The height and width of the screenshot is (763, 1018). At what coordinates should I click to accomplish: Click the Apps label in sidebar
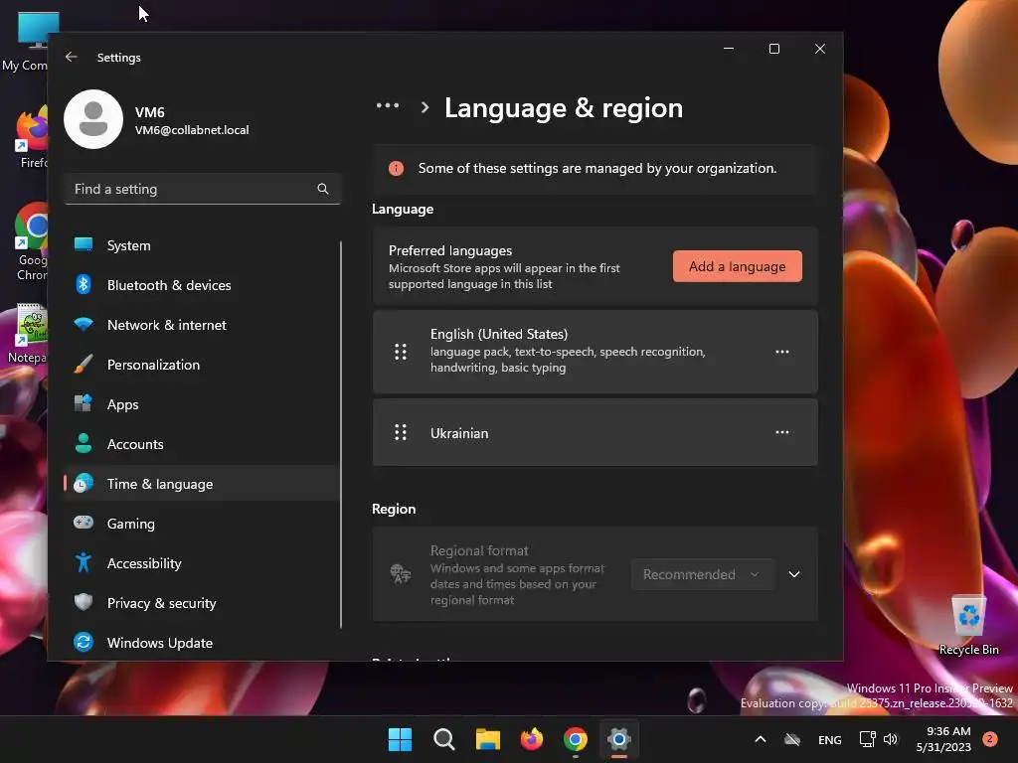(122, 404)
